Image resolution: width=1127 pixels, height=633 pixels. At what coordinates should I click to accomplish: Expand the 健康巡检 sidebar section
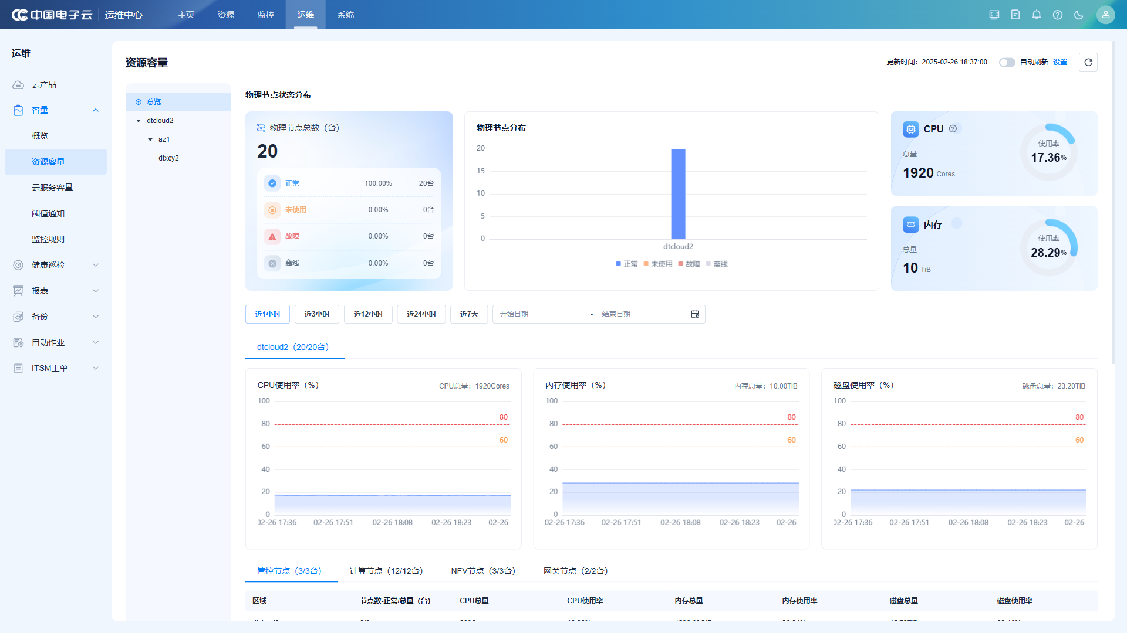tap(96, 265)
